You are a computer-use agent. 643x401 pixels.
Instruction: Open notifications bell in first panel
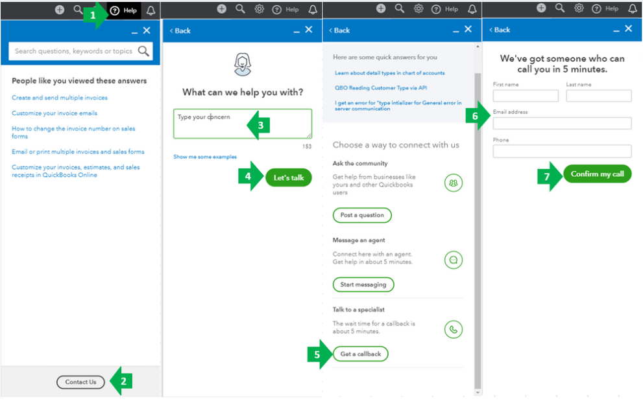pos(151,10)
